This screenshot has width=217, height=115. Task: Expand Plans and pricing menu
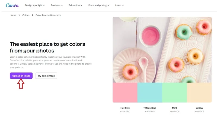pos(98,5)
